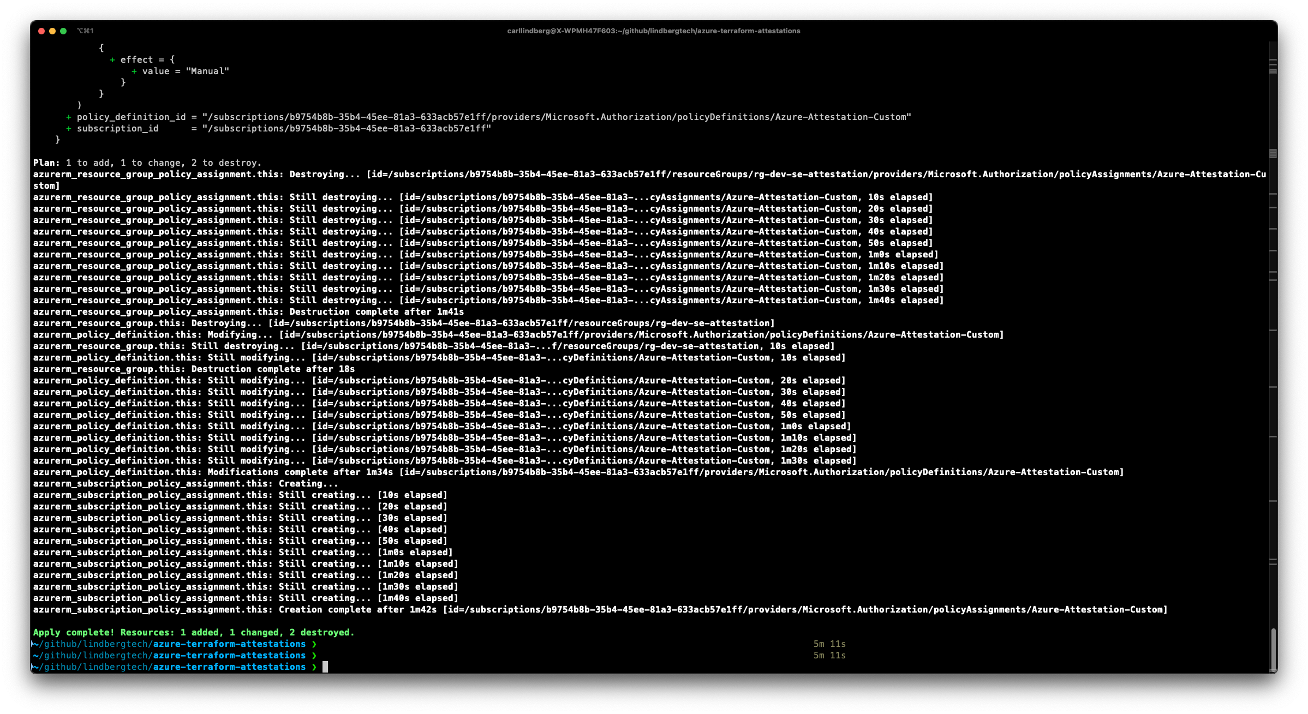
Task: Click the thick scrollbar marker near subscription_id line
Action: [1273, 154]
